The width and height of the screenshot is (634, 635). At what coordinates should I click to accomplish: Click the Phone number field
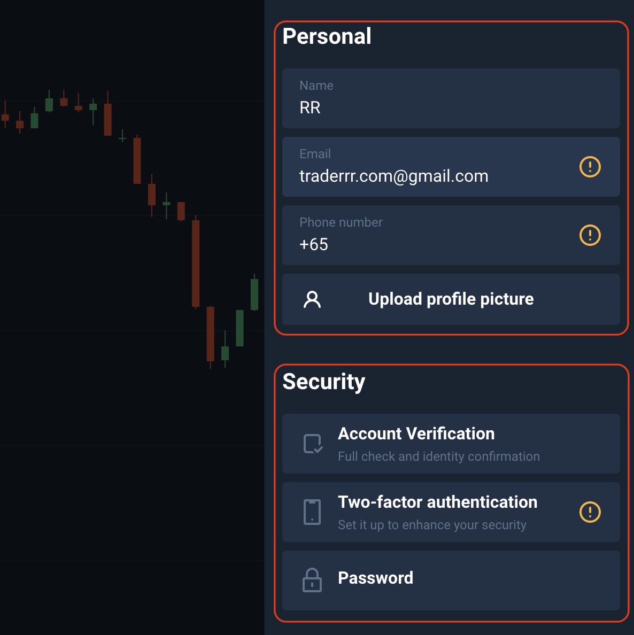[428, 235]
